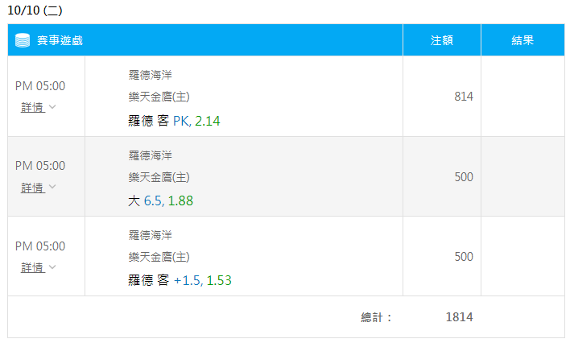Viewport: 570px width, 343px height.
Task: Click the 500 stake in +1.5 row
Action: (x=464, y=257)
